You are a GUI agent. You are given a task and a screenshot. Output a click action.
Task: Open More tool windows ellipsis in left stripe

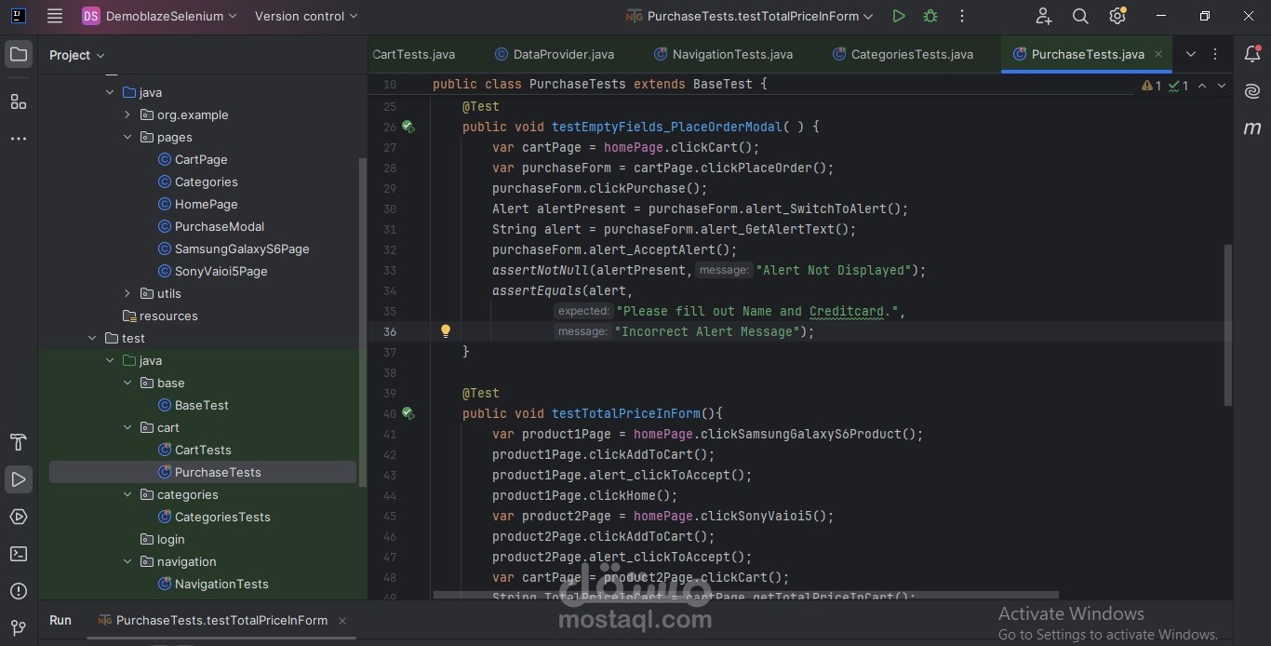pos(19,139)
